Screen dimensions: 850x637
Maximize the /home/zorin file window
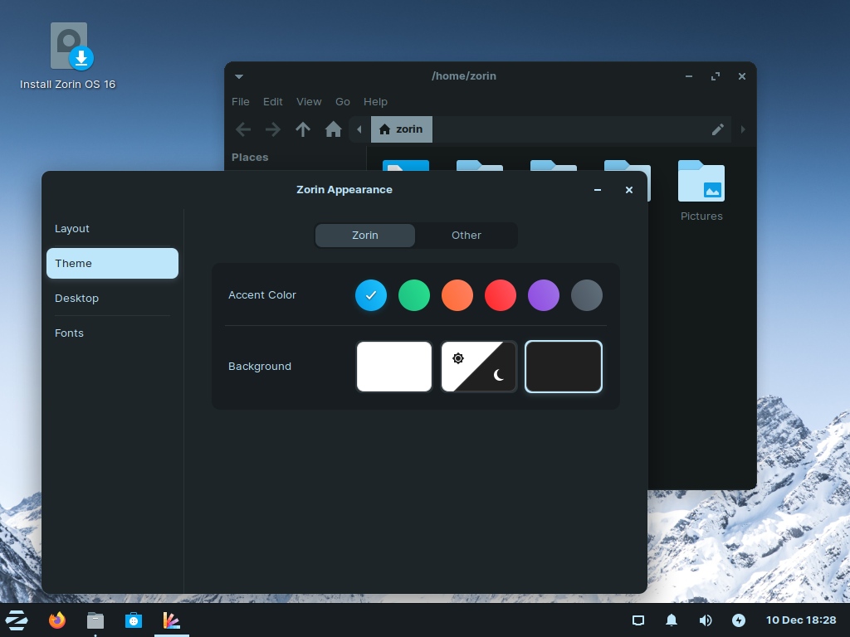click(716, 76)
